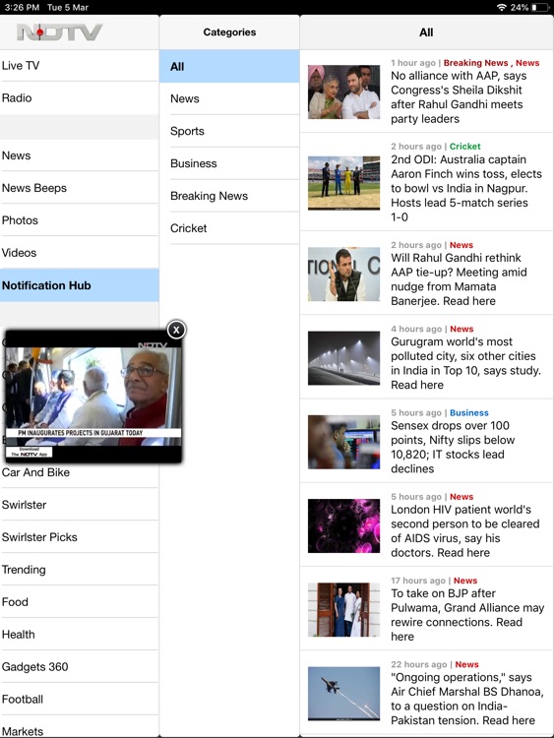Image resolution: width=554 pixels, height=738 pixels.
Task: Open Food section
Action: click(x=79, y=602)
